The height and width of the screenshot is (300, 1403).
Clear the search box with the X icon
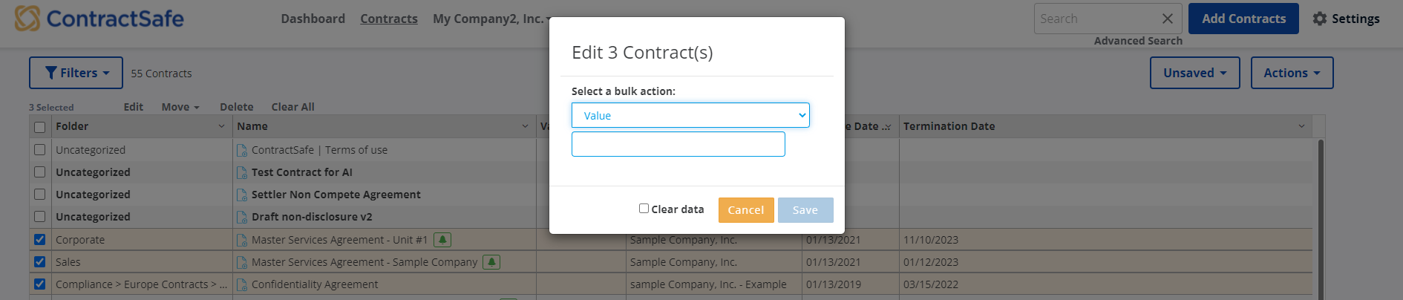click(1167, 19)
